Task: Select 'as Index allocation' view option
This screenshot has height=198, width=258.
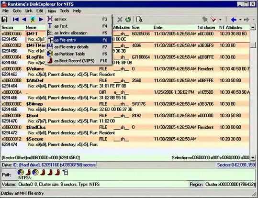Action: 79,33
